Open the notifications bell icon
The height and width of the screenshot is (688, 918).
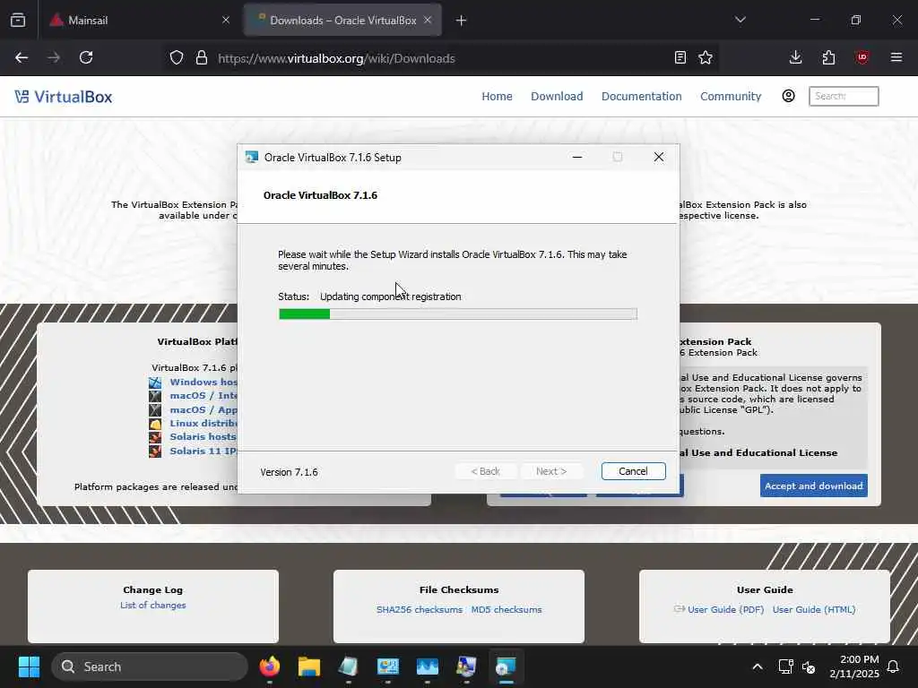click(894, 666)
